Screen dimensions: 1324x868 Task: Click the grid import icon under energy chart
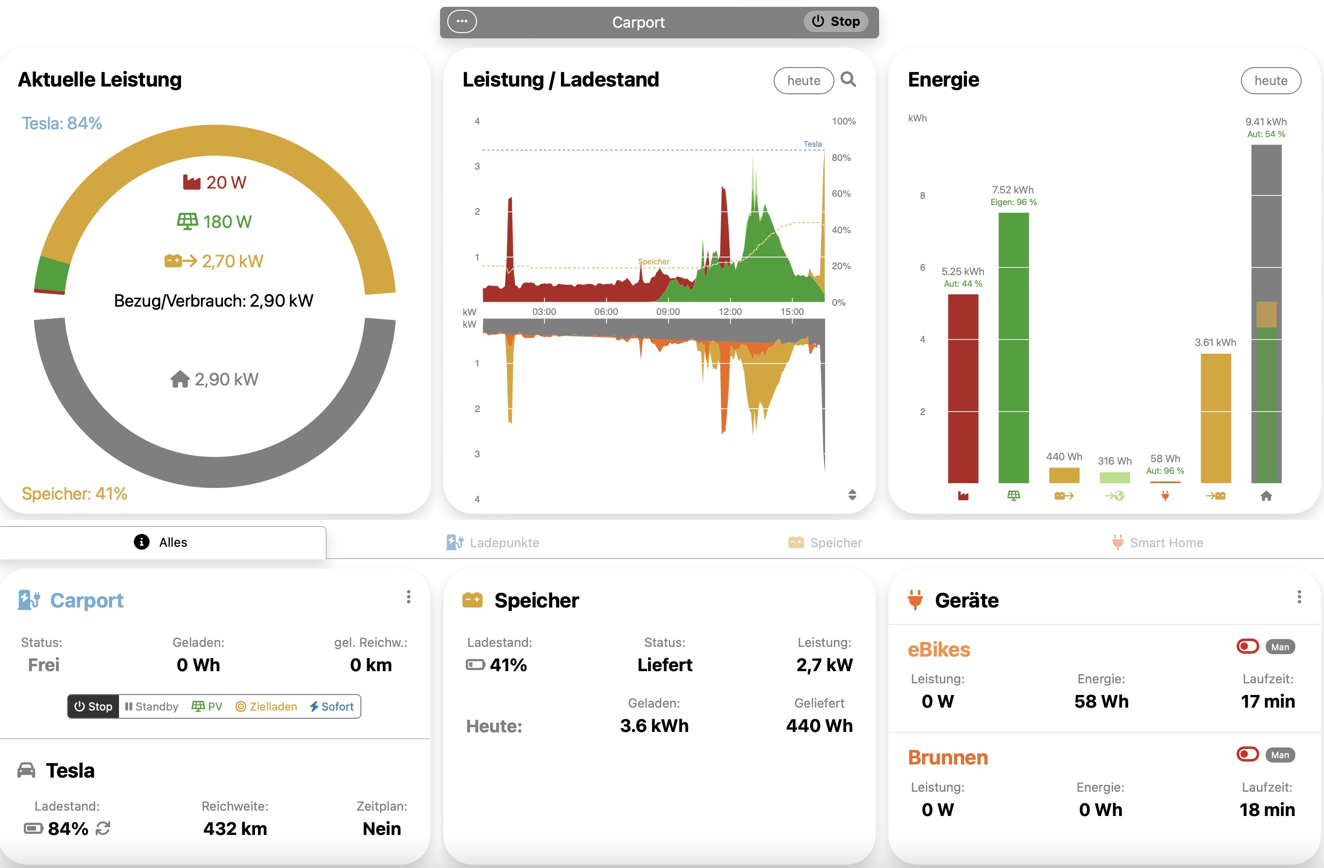click(x=963, y=496)
